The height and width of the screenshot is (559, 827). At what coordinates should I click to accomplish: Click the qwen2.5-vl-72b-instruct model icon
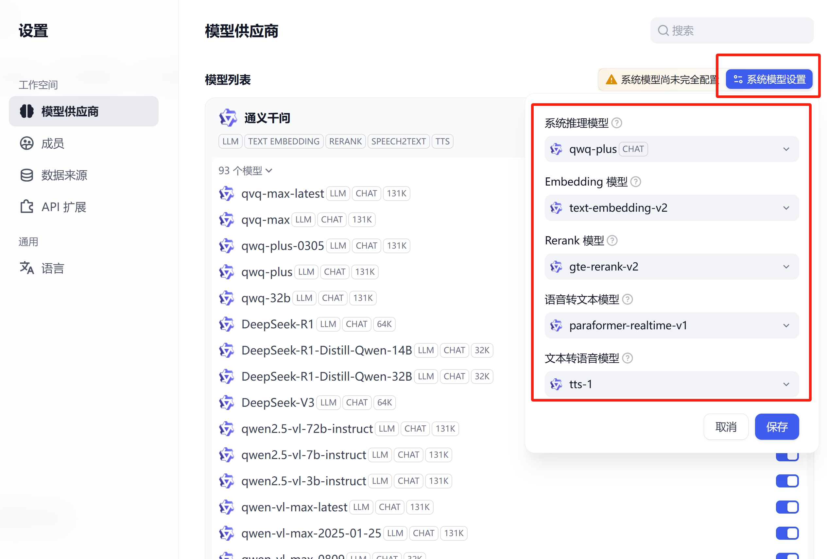pyautogui.click(x=226, y=429)
